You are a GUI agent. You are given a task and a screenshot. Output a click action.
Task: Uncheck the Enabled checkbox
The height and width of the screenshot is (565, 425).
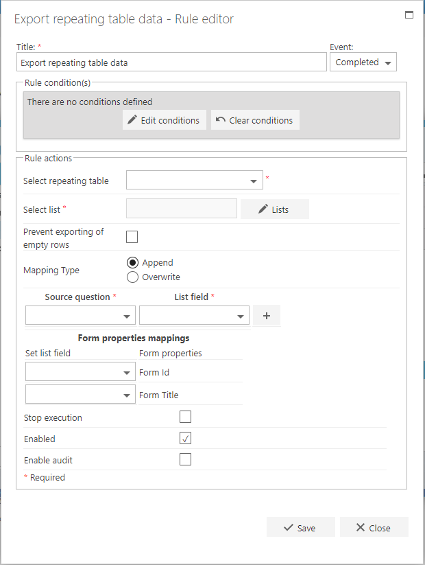tap(185, 438)
